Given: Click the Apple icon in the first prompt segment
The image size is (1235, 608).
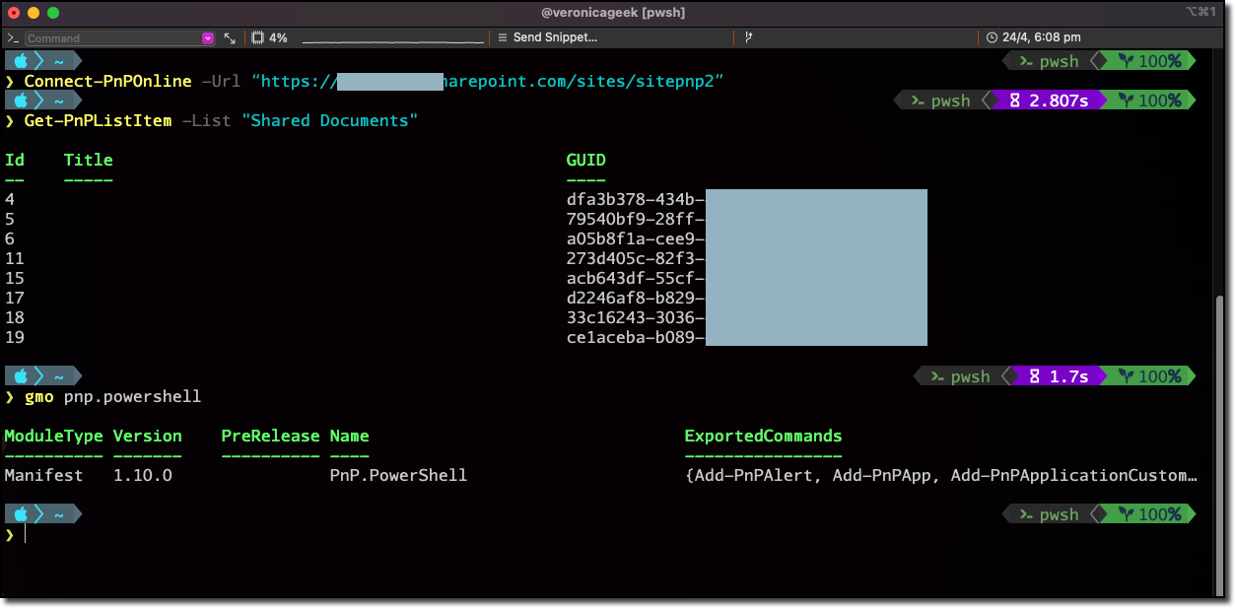Looking at the screenshot, I should tap(22, 59).
